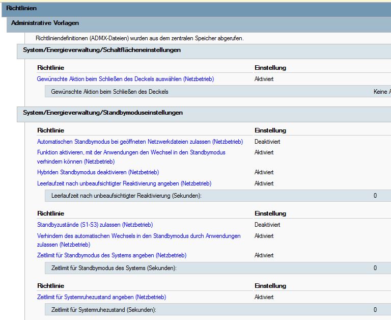Select row Zeitlimit für Systemruhezustand (Sekunden)

218,310
